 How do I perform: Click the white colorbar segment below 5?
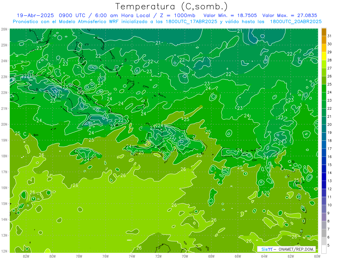click(x=324, y=249)
